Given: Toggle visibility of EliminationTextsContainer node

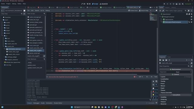Looking at the screenshot, I should coord(192,22).
